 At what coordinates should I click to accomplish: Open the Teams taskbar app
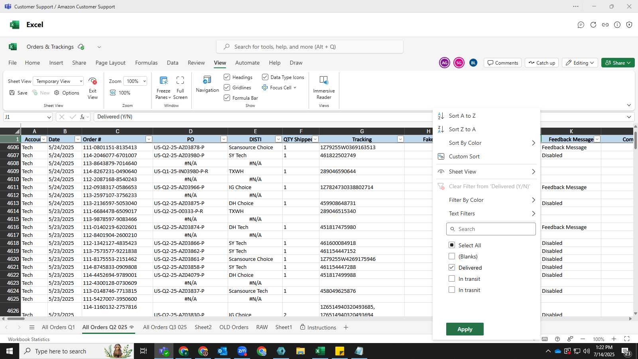tap(163, 351)
